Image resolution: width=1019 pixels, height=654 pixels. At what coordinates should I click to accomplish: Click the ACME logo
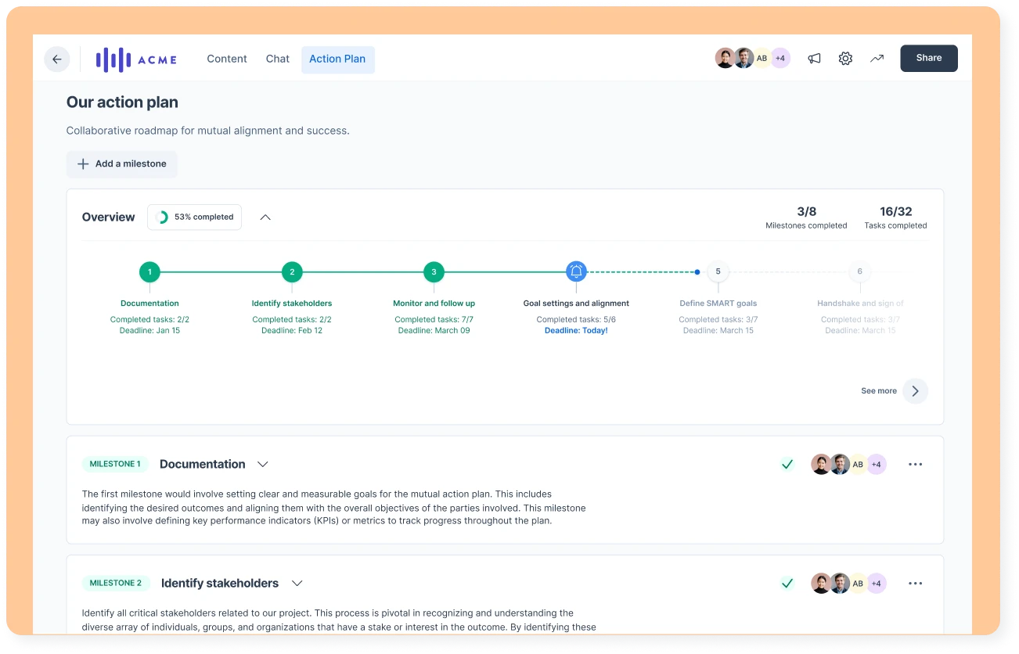click(x=136, y=59)
